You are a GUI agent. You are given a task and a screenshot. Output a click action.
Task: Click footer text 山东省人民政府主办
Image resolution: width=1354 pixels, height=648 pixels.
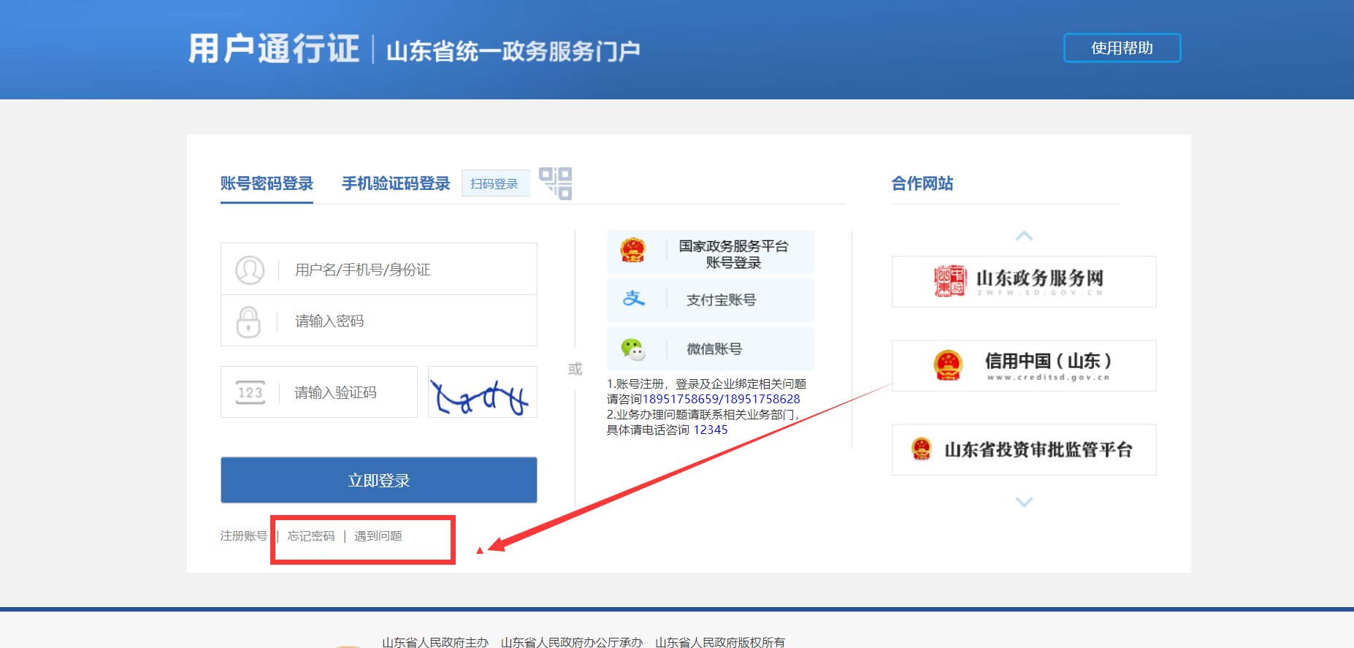tap(435, 642)
